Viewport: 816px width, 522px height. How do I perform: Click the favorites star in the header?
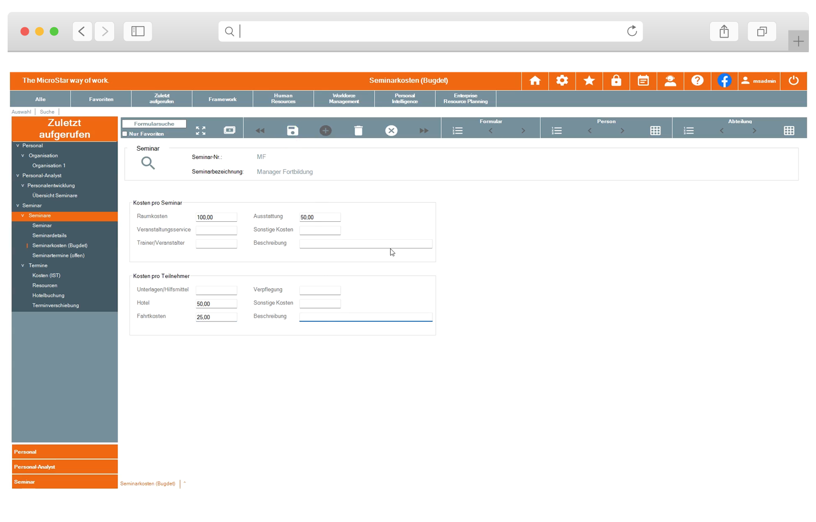click(589, 80)
